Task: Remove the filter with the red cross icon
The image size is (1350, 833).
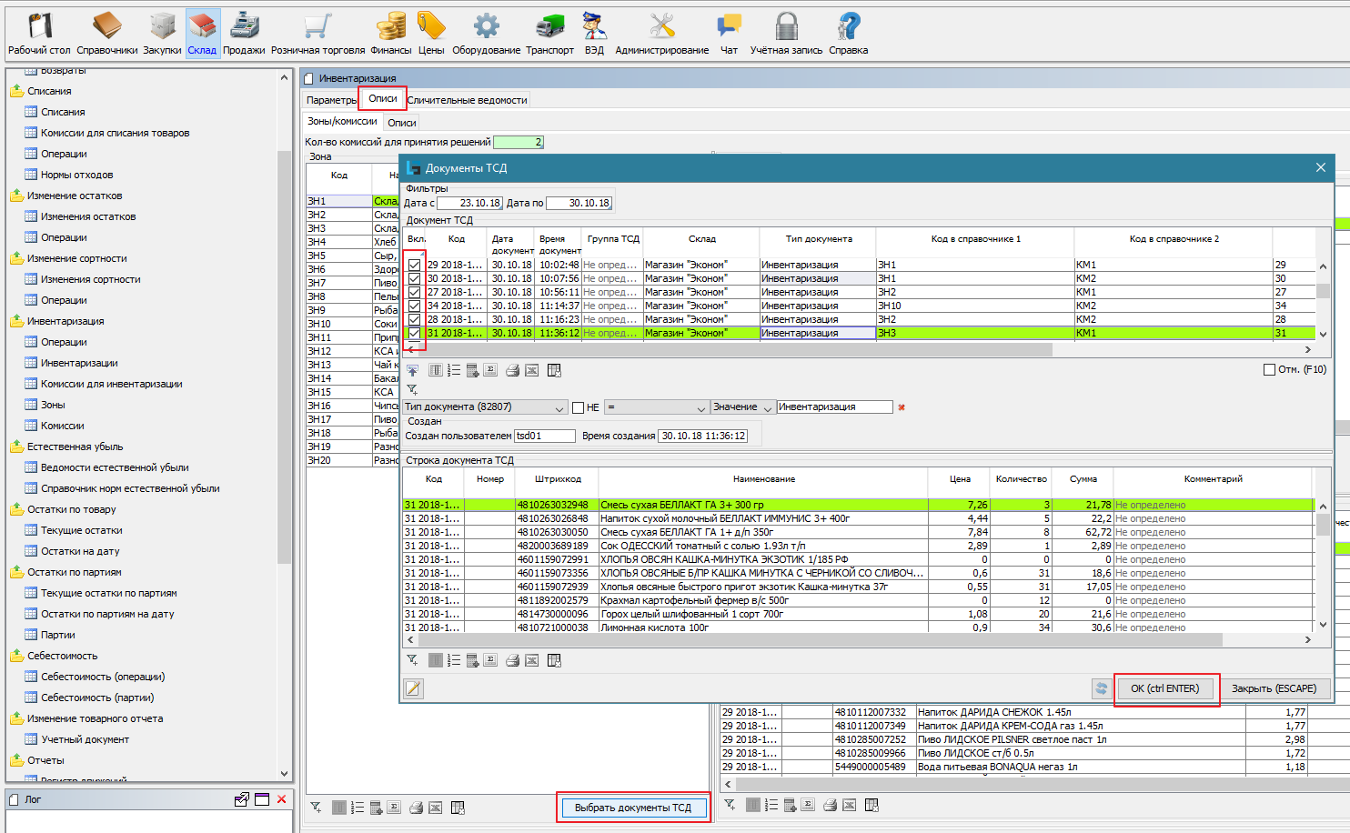Action: [902, 407]
